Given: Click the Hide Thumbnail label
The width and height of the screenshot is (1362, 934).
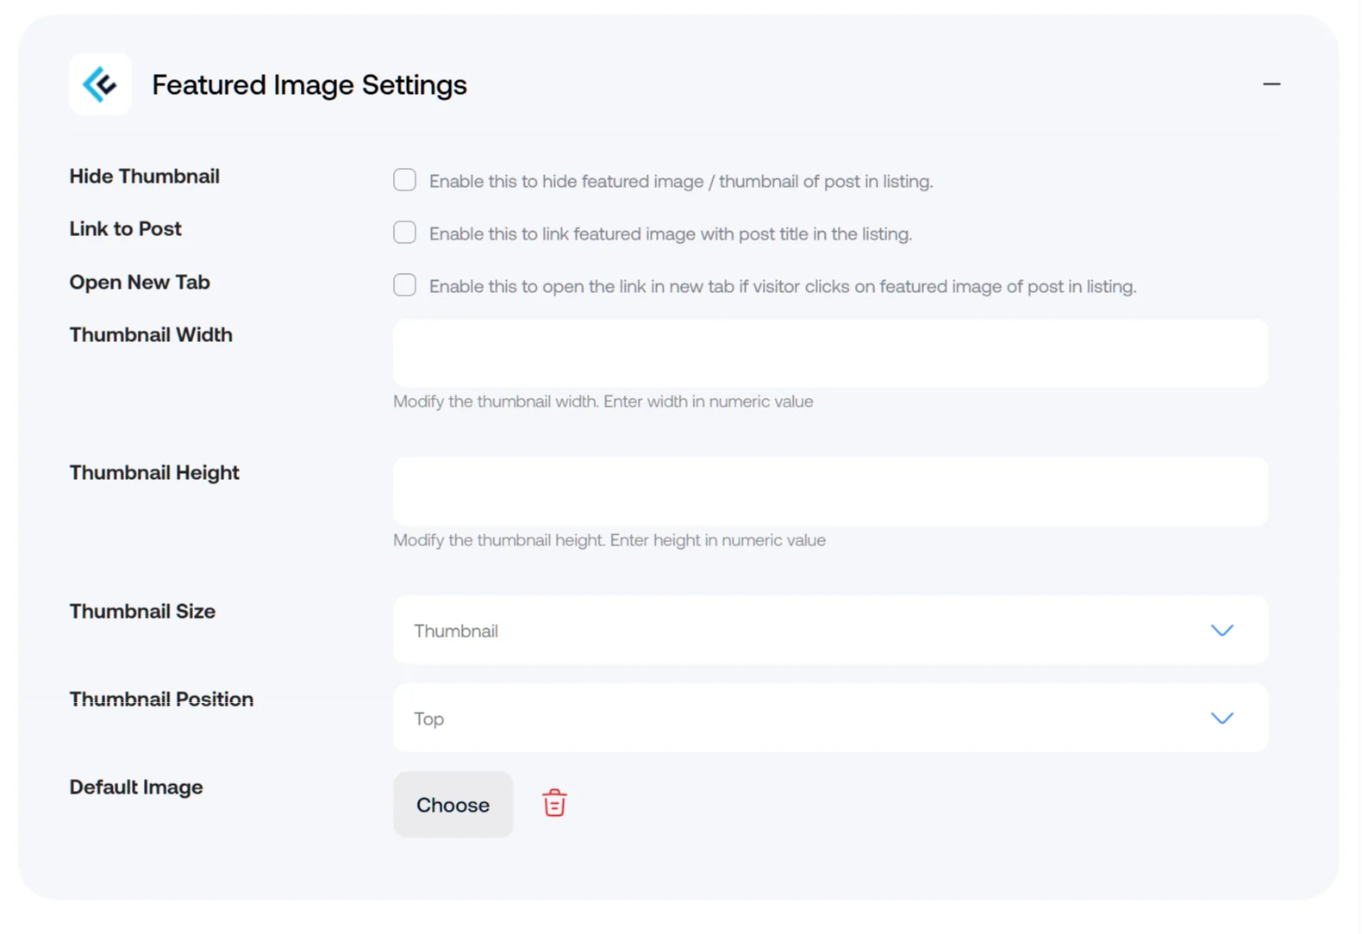Looking at the screenshot, I should 145,176.
